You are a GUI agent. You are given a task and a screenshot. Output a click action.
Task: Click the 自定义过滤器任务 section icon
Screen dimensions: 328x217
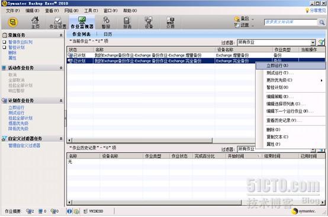click(4, 138)
